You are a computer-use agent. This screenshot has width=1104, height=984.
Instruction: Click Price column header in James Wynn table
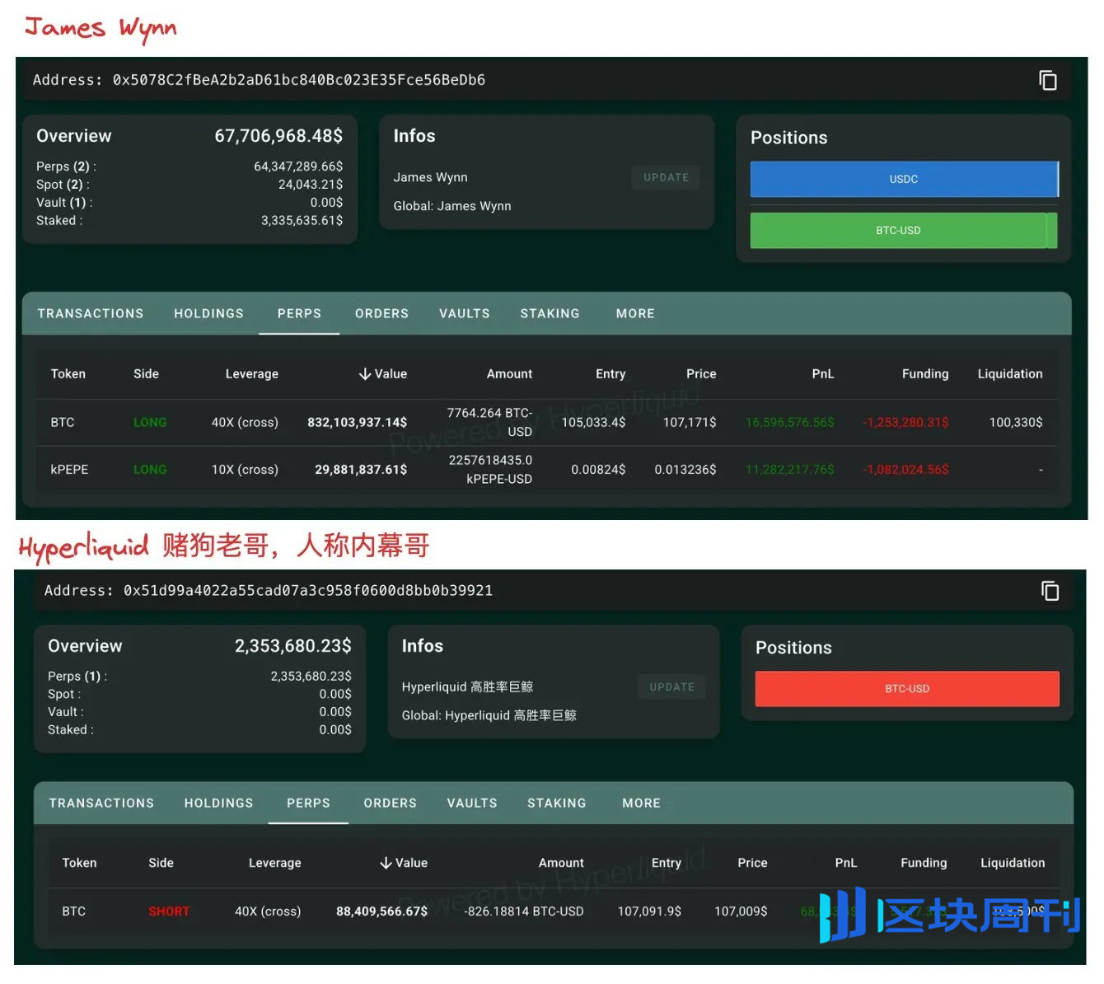pyautogui.click(x=701, y=374)
